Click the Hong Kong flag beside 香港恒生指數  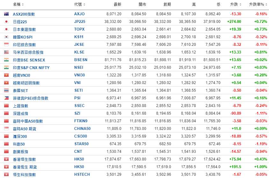(6, 159)
